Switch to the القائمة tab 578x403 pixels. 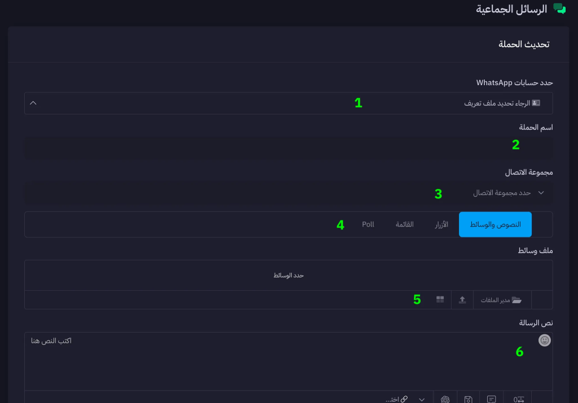pos(404,224)
